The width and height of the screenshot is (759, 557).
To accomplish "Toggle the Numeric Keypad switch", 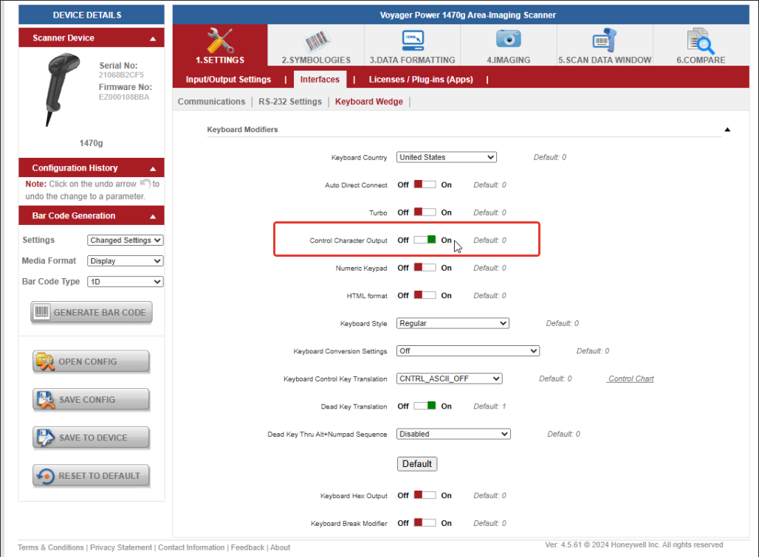I will (425, 268).
